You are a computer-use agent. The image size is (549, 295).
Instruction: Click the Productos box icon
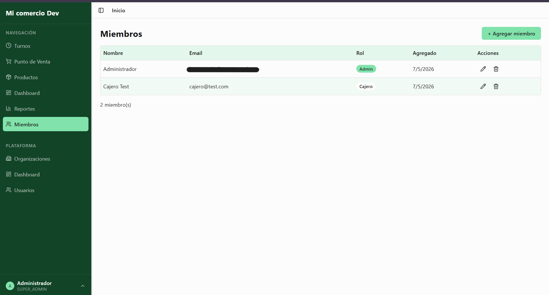(9, 77)
